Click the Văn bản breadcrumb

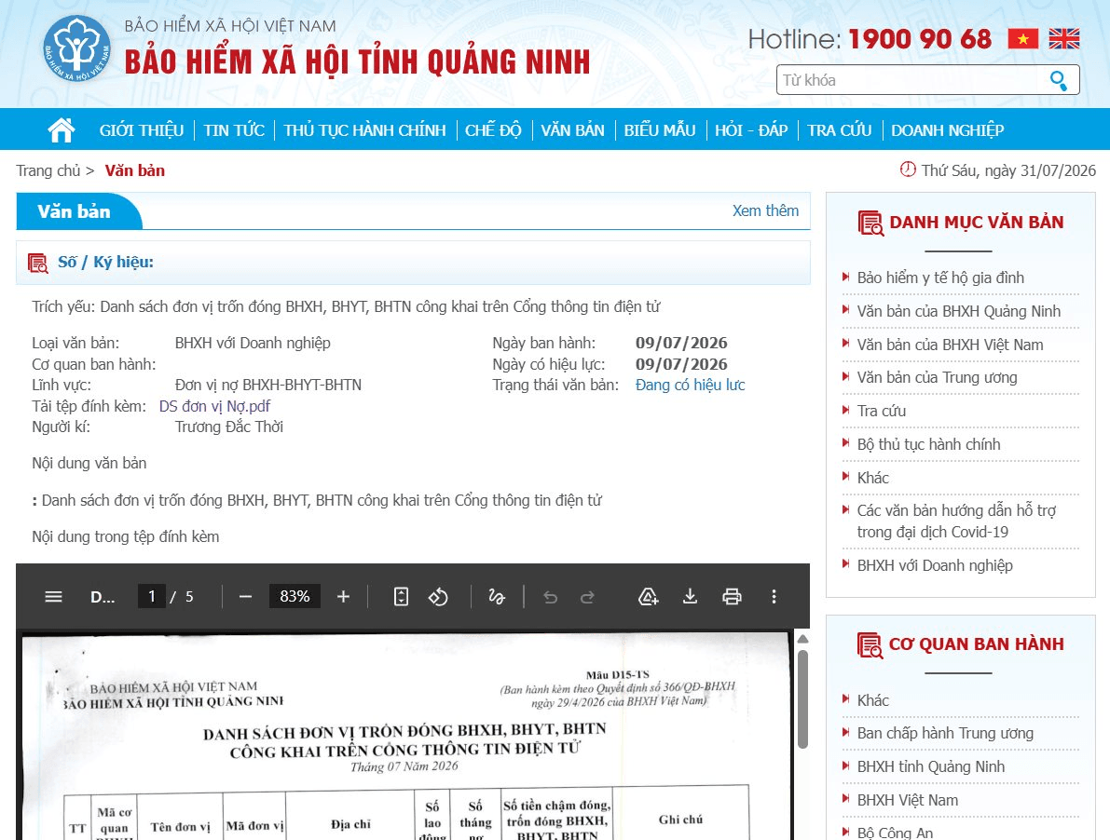[134, 170]
